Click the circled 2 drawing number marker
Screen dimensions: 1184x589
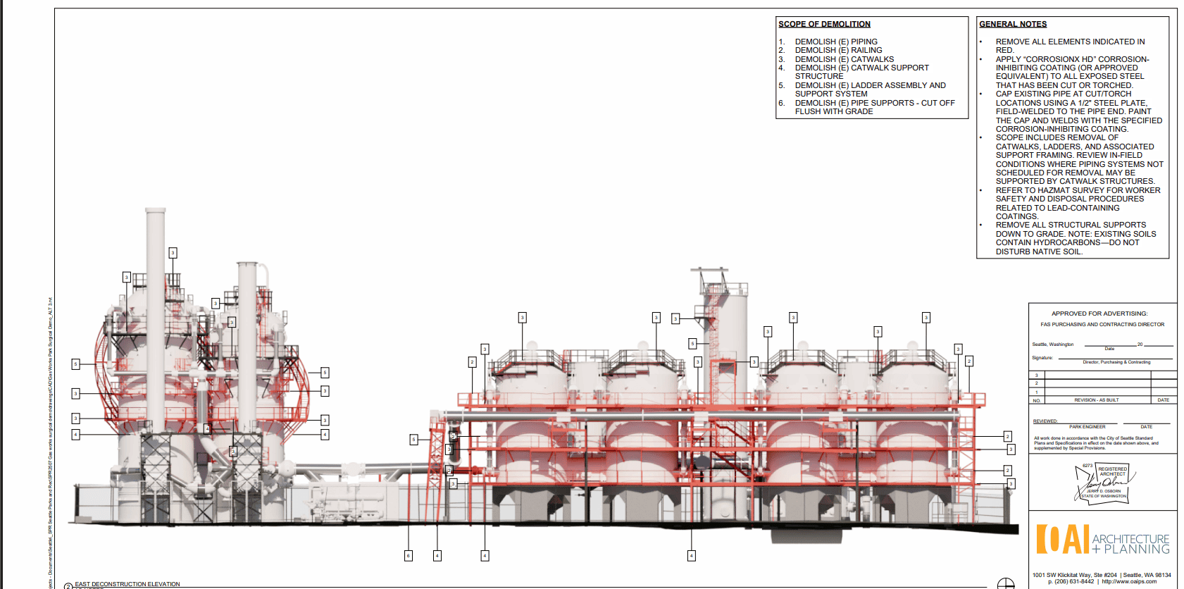pos(68,585)
